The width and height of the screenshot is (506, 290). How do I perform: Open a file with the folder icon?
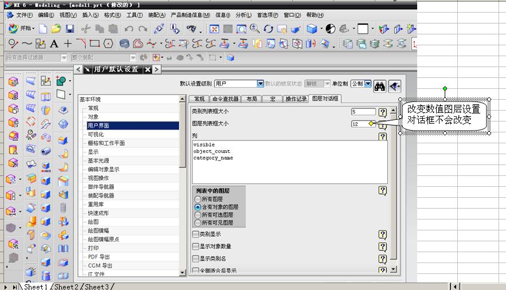[56, 29]
